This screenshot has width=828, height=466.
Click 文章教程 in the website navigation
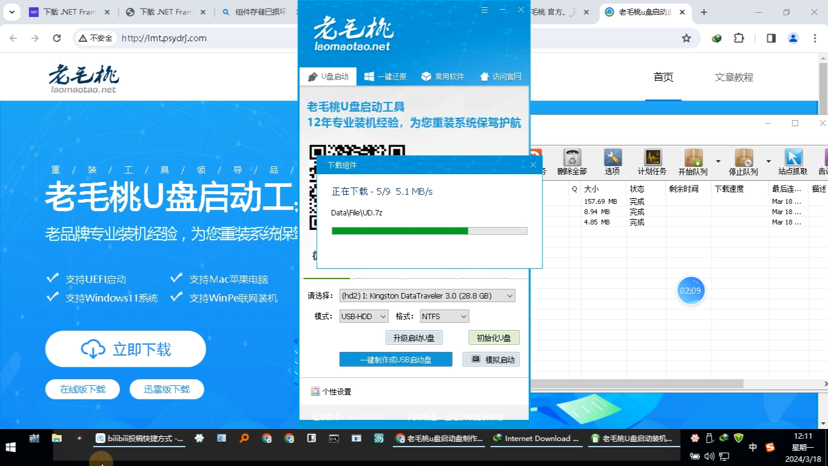coord(734,78)
